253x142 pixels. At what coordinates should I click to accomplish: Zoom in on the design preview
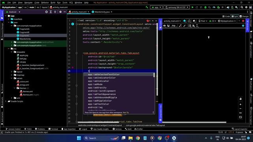pyautogui.click(x=240, y=104)
